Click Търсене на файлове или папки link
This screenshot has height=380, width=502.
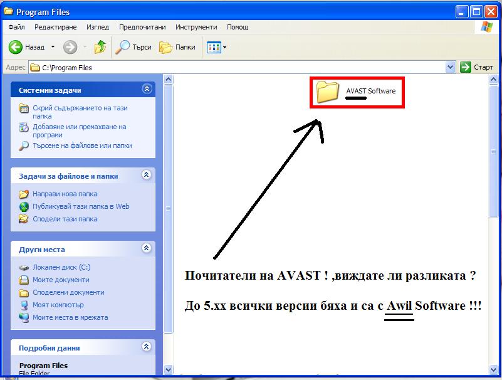pos(82,145)
